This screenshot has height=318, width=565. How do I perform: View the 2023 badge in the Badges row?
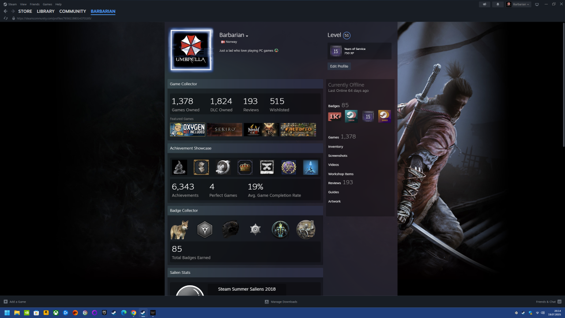[384, 116]
